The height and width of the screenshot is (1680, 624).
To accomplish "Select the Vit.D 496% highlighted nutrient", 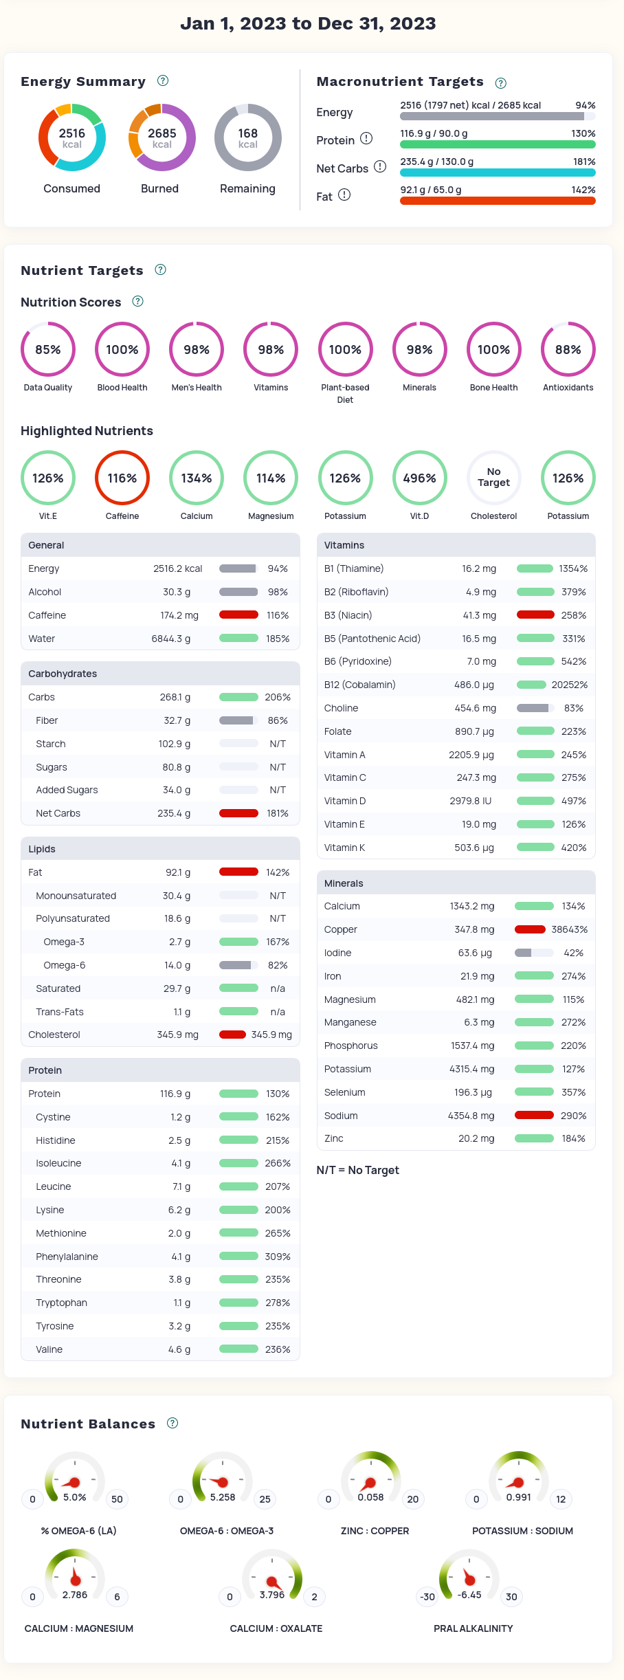I will tap(419, 478).
